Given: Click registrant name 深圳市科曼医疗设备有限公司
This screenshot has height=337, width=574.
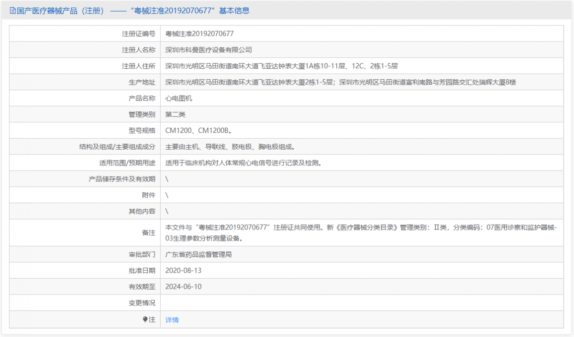Looking at the screenshot, I should click(x=209, y=50).
